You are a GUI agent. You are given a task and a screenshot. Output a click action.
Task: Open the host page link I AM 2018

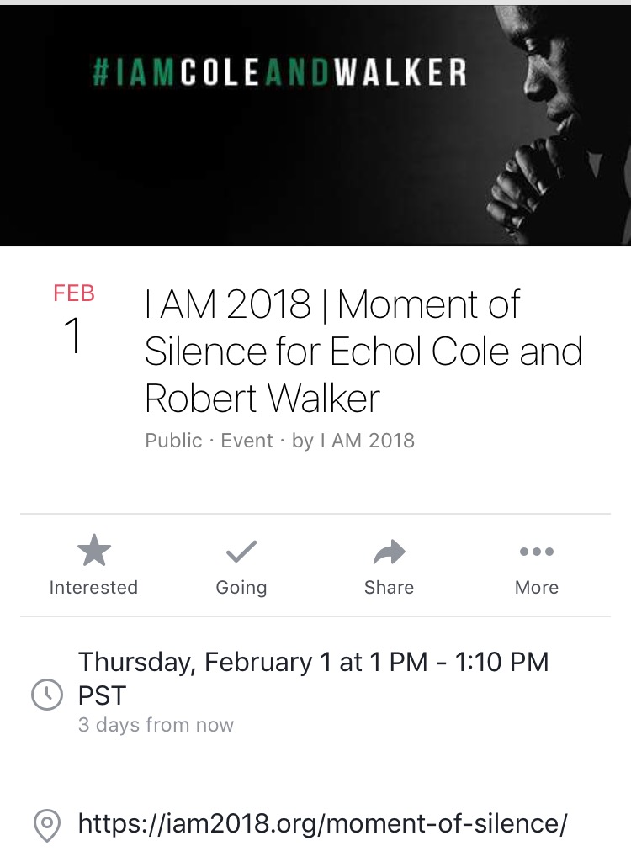[367, 441]
